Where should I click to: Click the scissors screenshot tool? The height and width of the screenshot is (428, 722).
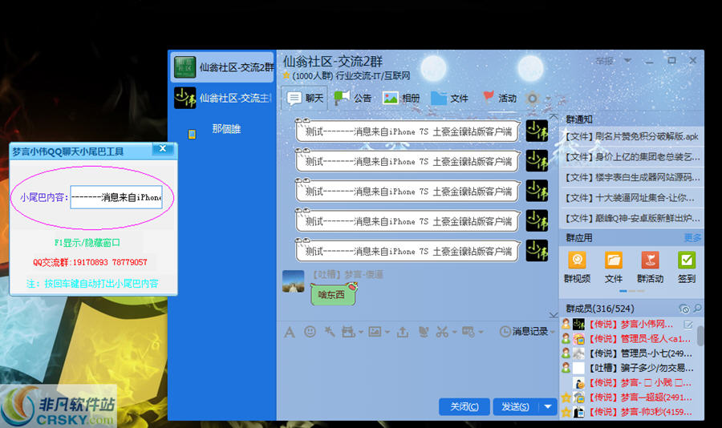[441, 331]
